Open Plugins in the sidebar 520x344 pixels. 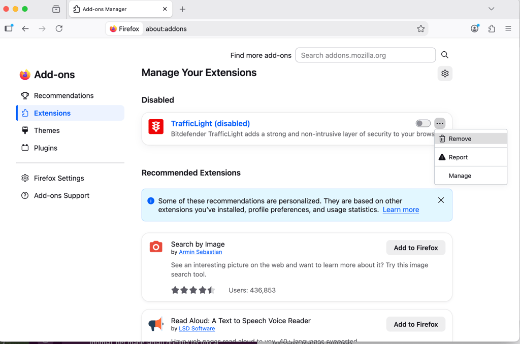click(70, 148)
